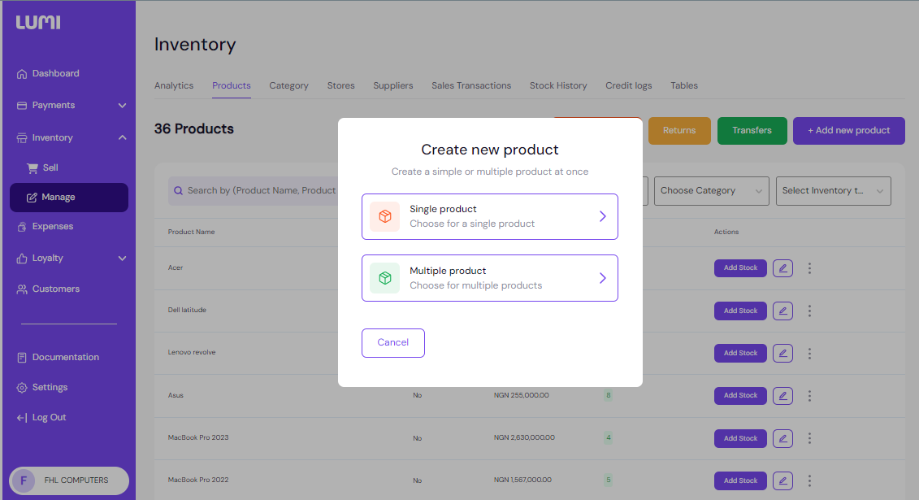Click the orange Single product box icon
This screenshot has height=500, width=919.
coord(384,216)
